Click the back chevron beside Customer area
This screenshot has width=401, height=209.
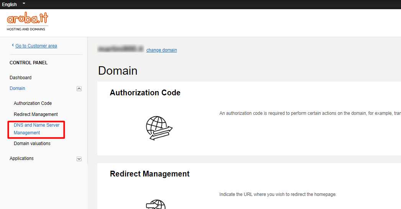[13, 46]
